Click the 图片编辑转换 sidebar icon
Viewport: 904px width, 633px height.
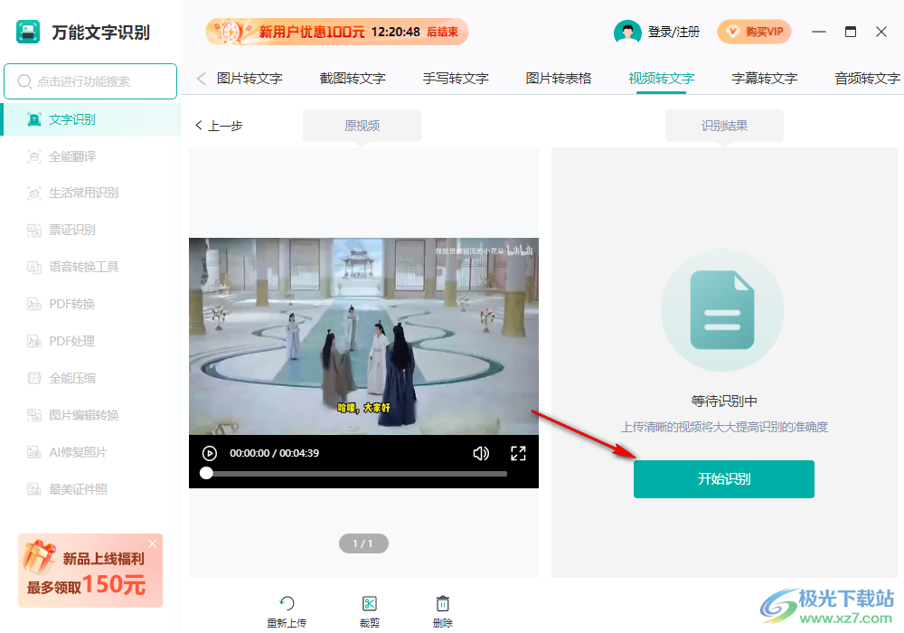pos(34,415)
